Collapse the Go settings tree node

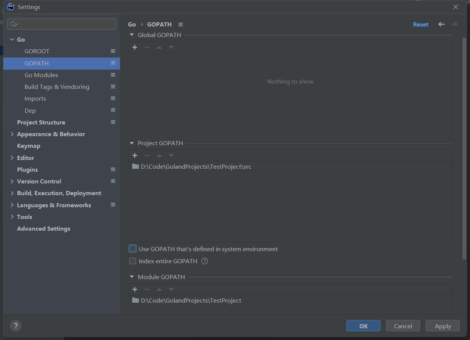tap(12, 39)
